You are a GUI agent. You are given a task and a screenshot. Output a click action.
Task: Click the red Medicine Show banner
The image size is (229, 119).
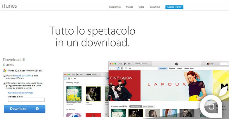[x=125, y=86]
